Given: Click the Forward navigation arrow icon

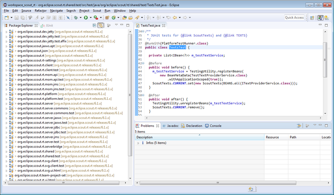Looking at the screenshot, I should [x=185, y=18].
